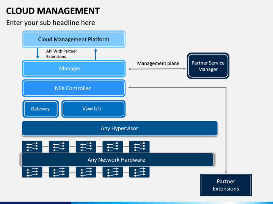Select the leftmost switch icon below Any Network Hardware
273x204 pixels.
(x=32, y=172)
